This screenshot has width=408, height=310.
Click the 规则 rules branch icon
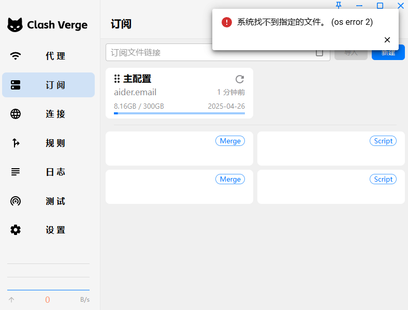16,143
